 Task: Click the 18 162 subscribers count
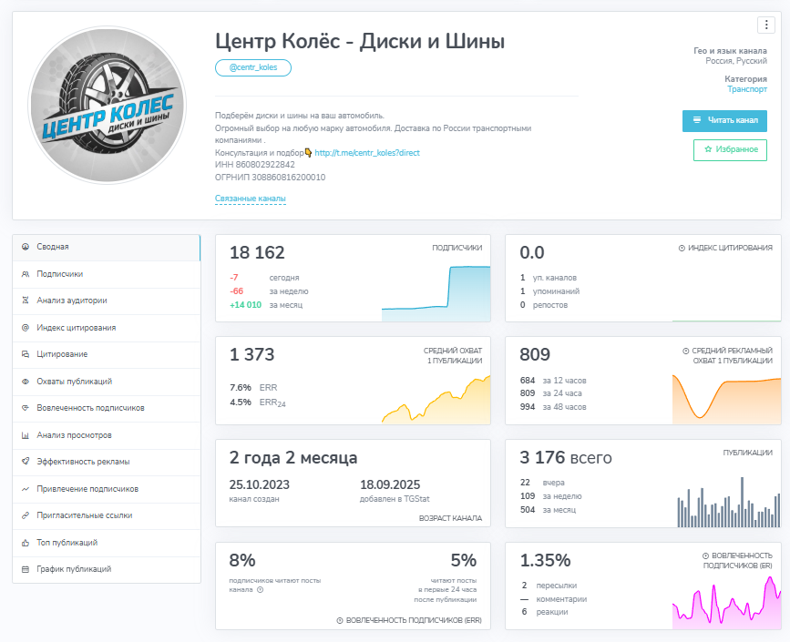coord(257,252)
